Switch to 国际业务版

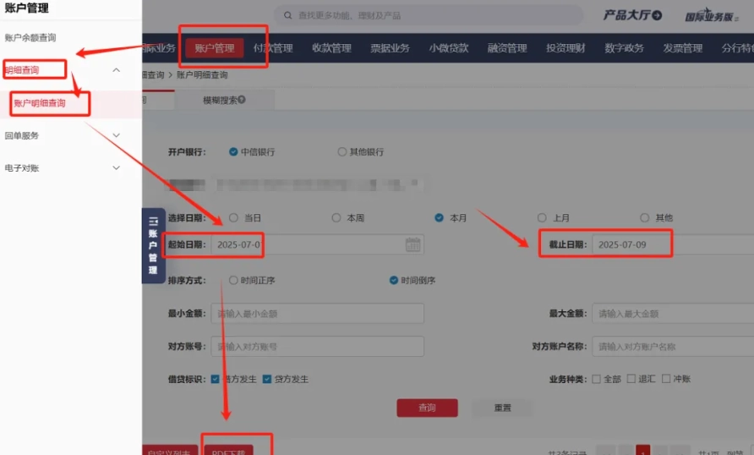click(712, 16)
